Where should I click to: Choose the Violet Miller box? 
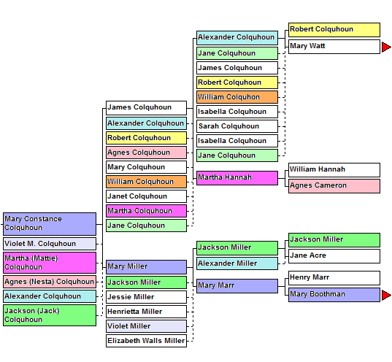[x=146, y=326]
